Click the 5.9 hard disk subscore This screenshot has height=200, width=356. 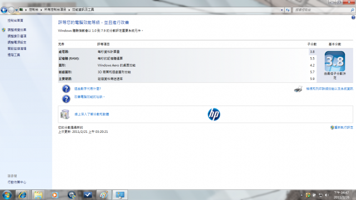pyautogui.click(x=312, y=79)
